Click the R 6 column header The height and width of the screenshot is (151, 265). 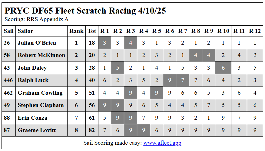[170, 31]
